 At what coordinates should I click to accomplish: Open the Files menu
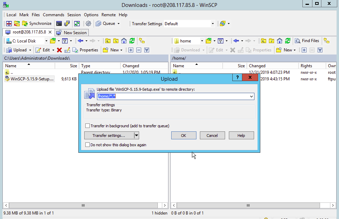[36, 15]
